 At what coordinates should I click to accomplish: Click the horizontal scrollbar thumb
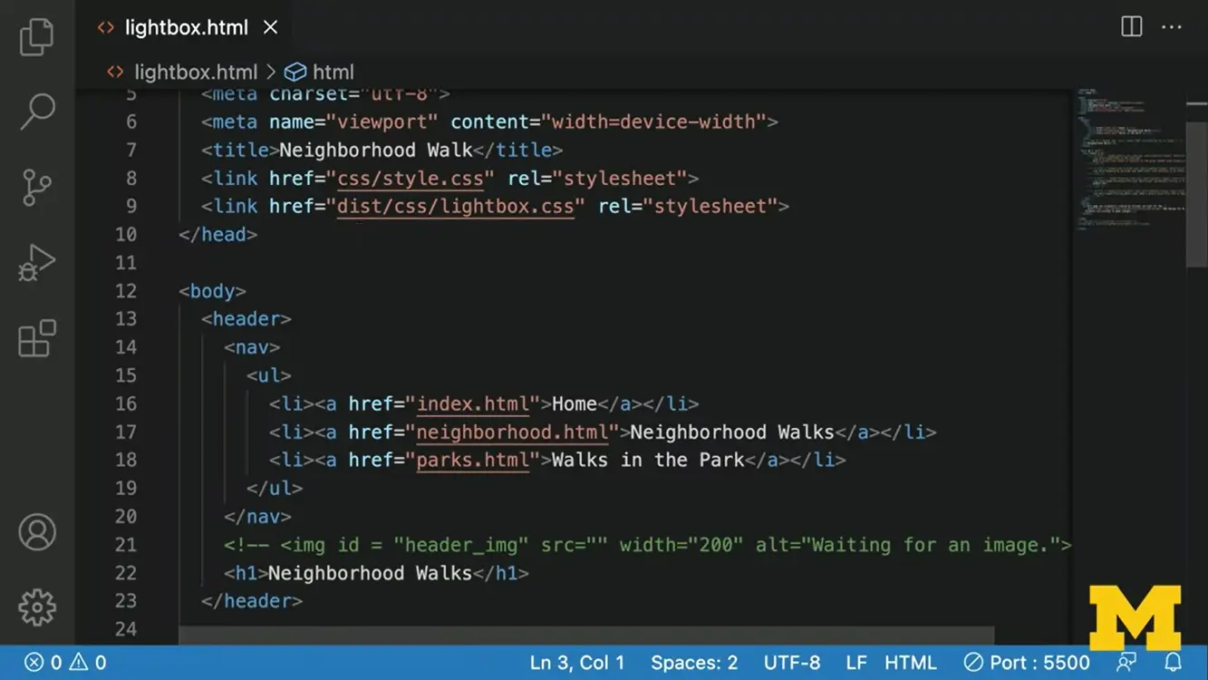tap(586, 636)
